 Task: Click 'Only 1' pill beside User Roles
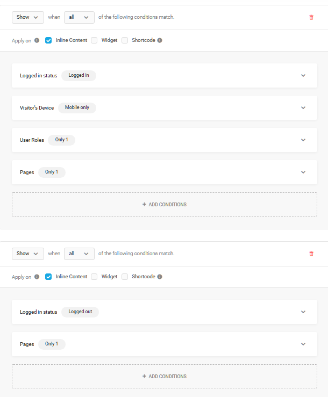click(x=62, y=140)
